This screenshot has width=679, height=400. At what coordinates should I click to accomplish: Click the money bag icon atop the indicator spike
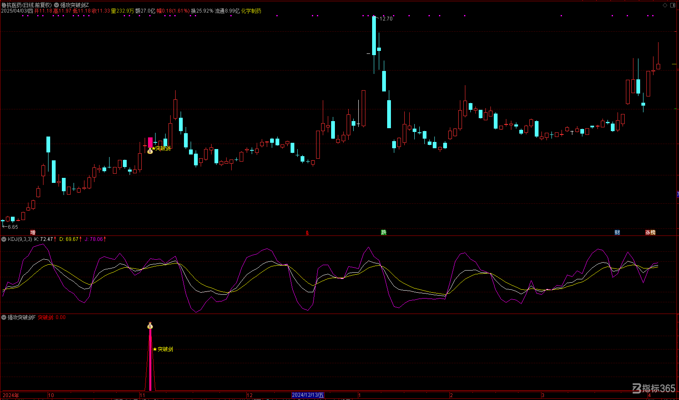(150, 326)
